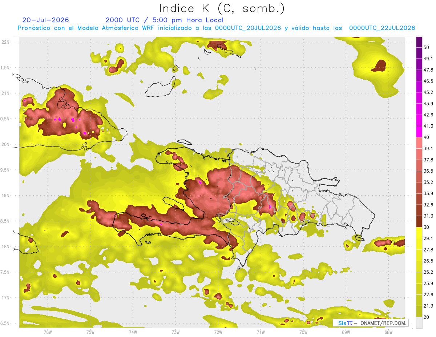The width and height of the screenshot is (436, 337).
Task: Click the '23.9' value on the color scale
Action: click(428, 284)
